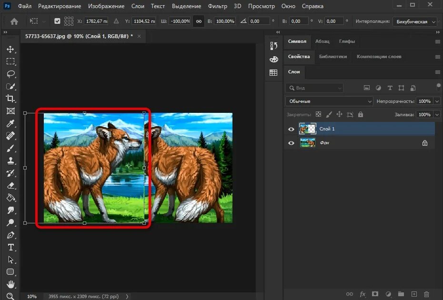Open the Слои panel menu
Image resolution: width=443 pixels, height=300 pixels.
tap(438, 72)
